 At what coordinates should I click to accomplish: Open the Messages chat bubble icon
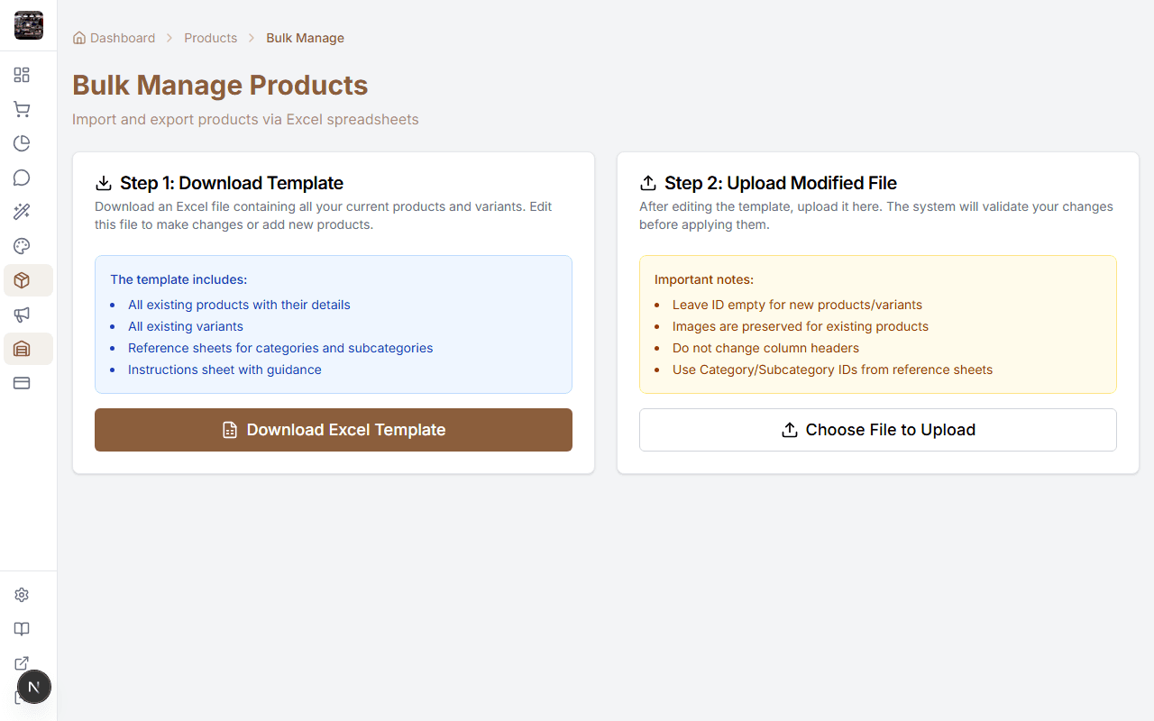(x=22, y=178)
